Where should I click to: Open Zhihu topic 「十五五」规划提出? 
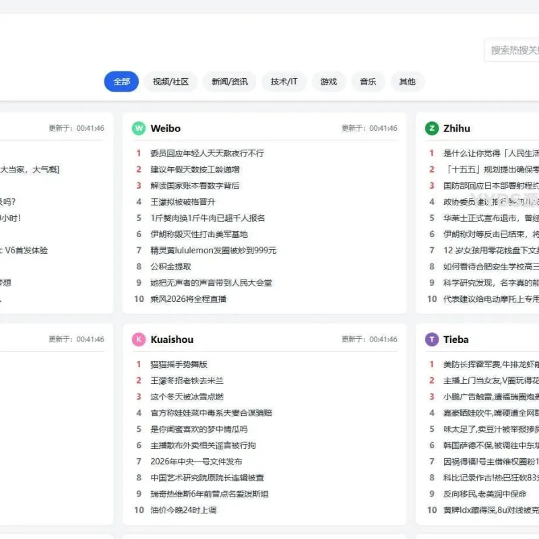(491, 170)
